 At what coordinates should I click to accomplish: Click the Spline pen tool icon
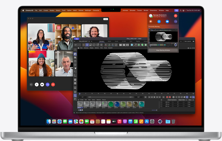pyautogui.click(x=135, y=45)
